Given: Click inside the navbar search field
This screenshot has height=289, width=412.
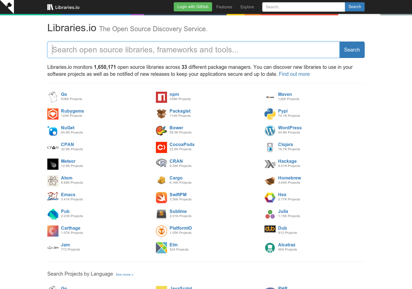Looking at the screenshot, I should 303,7.
